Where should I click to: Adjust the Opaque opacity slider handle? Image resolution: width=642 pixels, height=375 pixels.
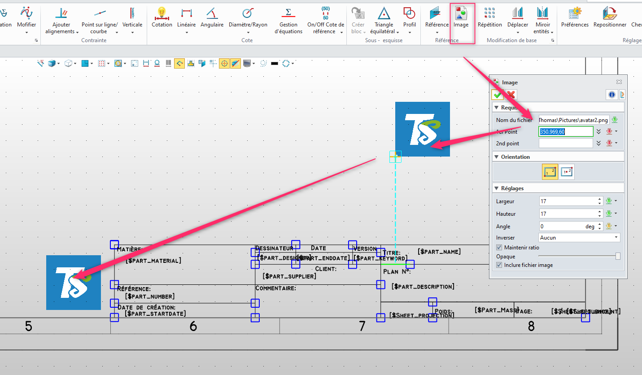(618, 256)
